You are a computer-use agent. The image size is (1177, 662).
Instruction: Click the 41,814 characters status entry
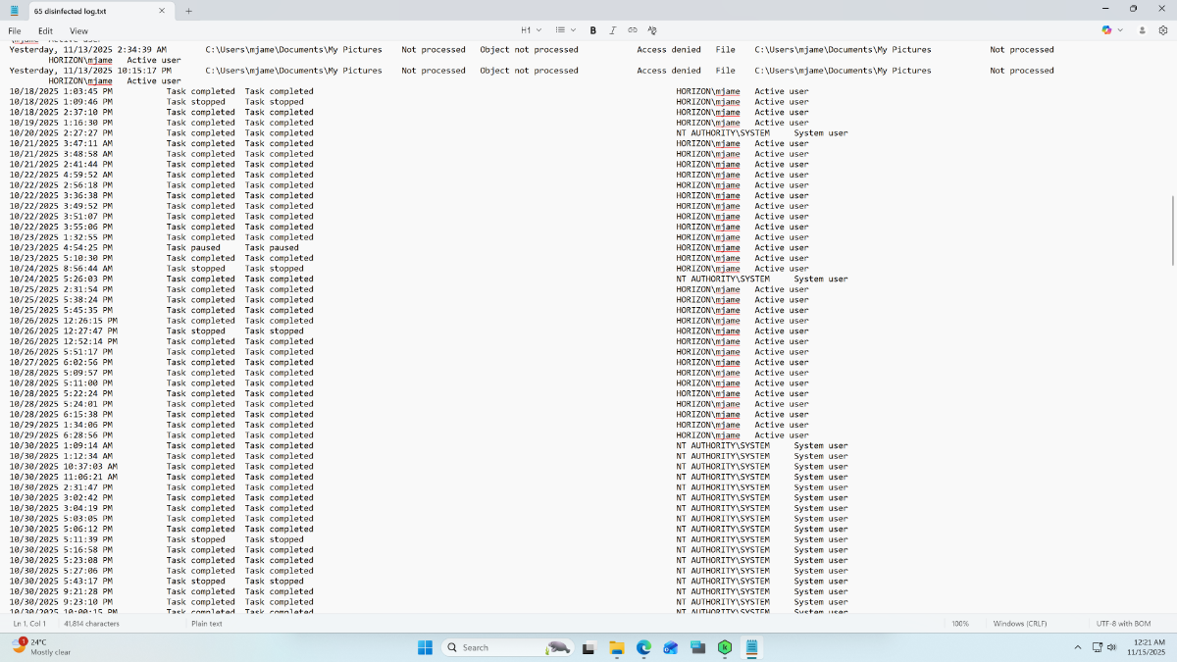91,624
